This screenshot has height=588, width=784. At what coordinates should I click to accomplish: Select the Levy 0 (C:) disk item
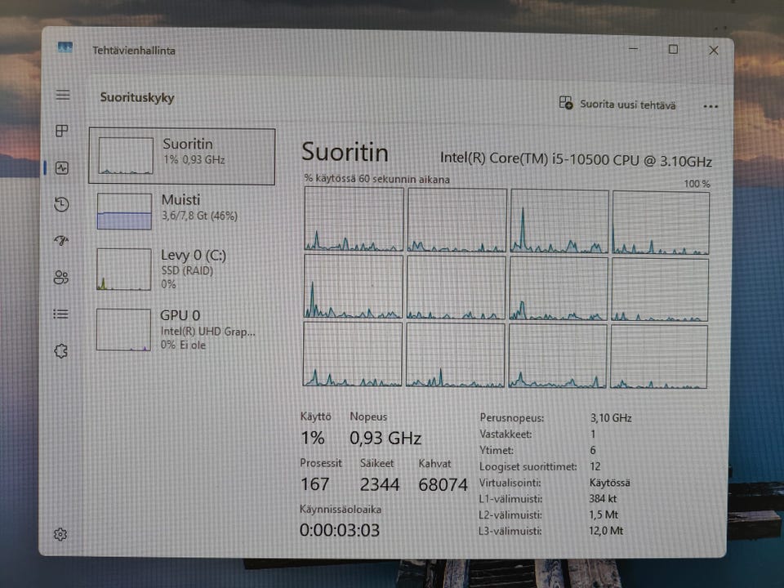tap(180, 269)
